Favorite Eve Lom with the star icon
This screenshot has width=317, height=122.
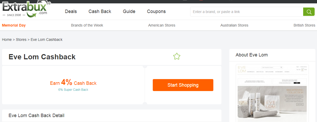point(177,56)
